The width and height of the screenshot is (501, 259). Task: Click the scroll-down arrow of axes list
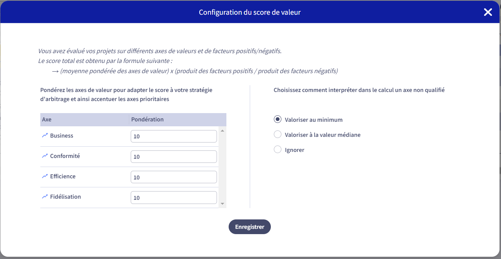click(x=222, y=204)
